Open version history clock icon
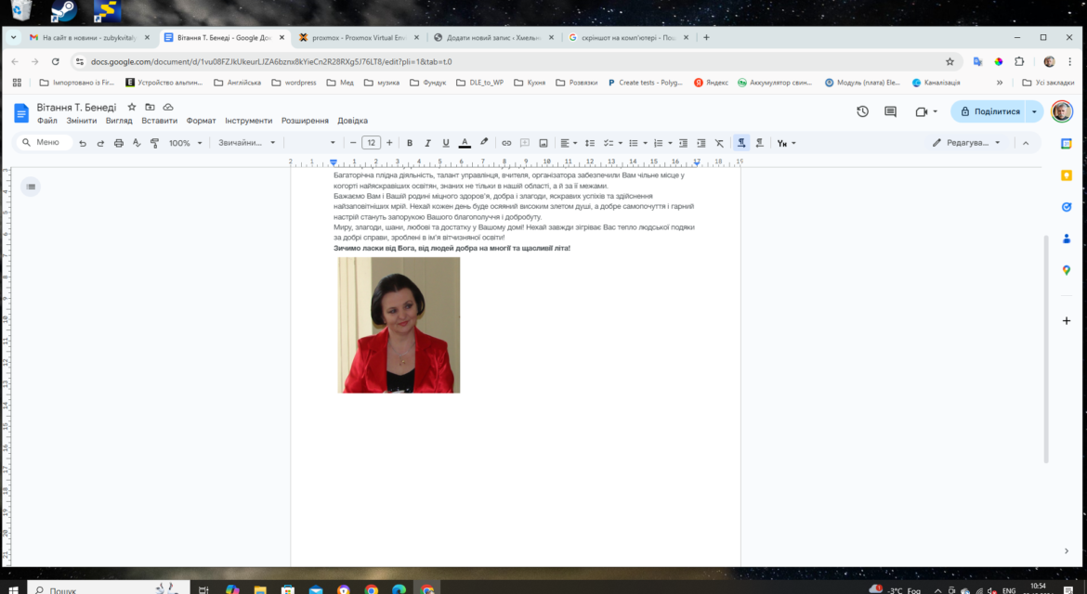This screenshot has height=594, width=1087. click(862, 111)
